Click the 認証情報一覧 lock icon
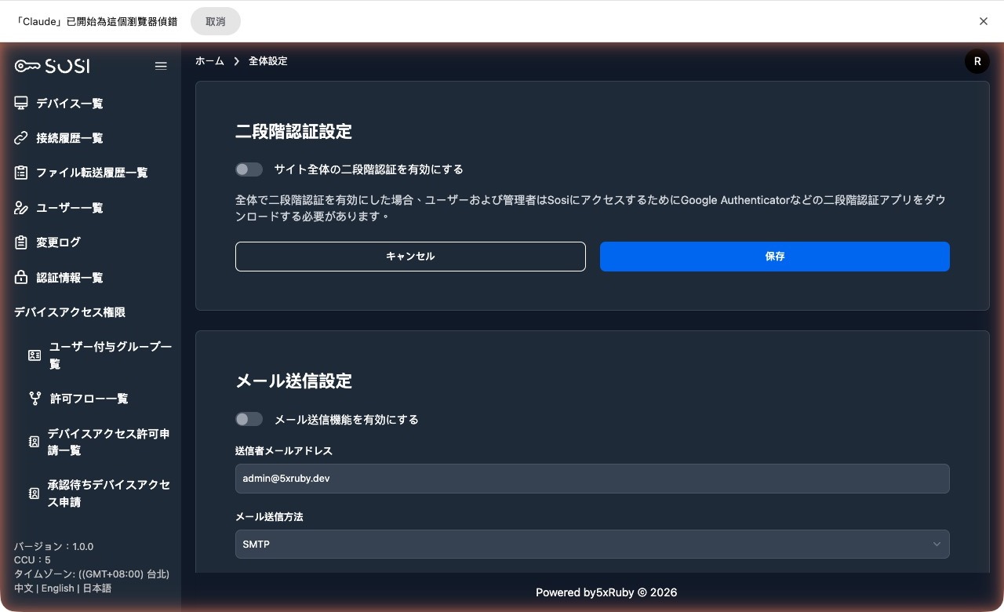 click(x=21, y=277)
